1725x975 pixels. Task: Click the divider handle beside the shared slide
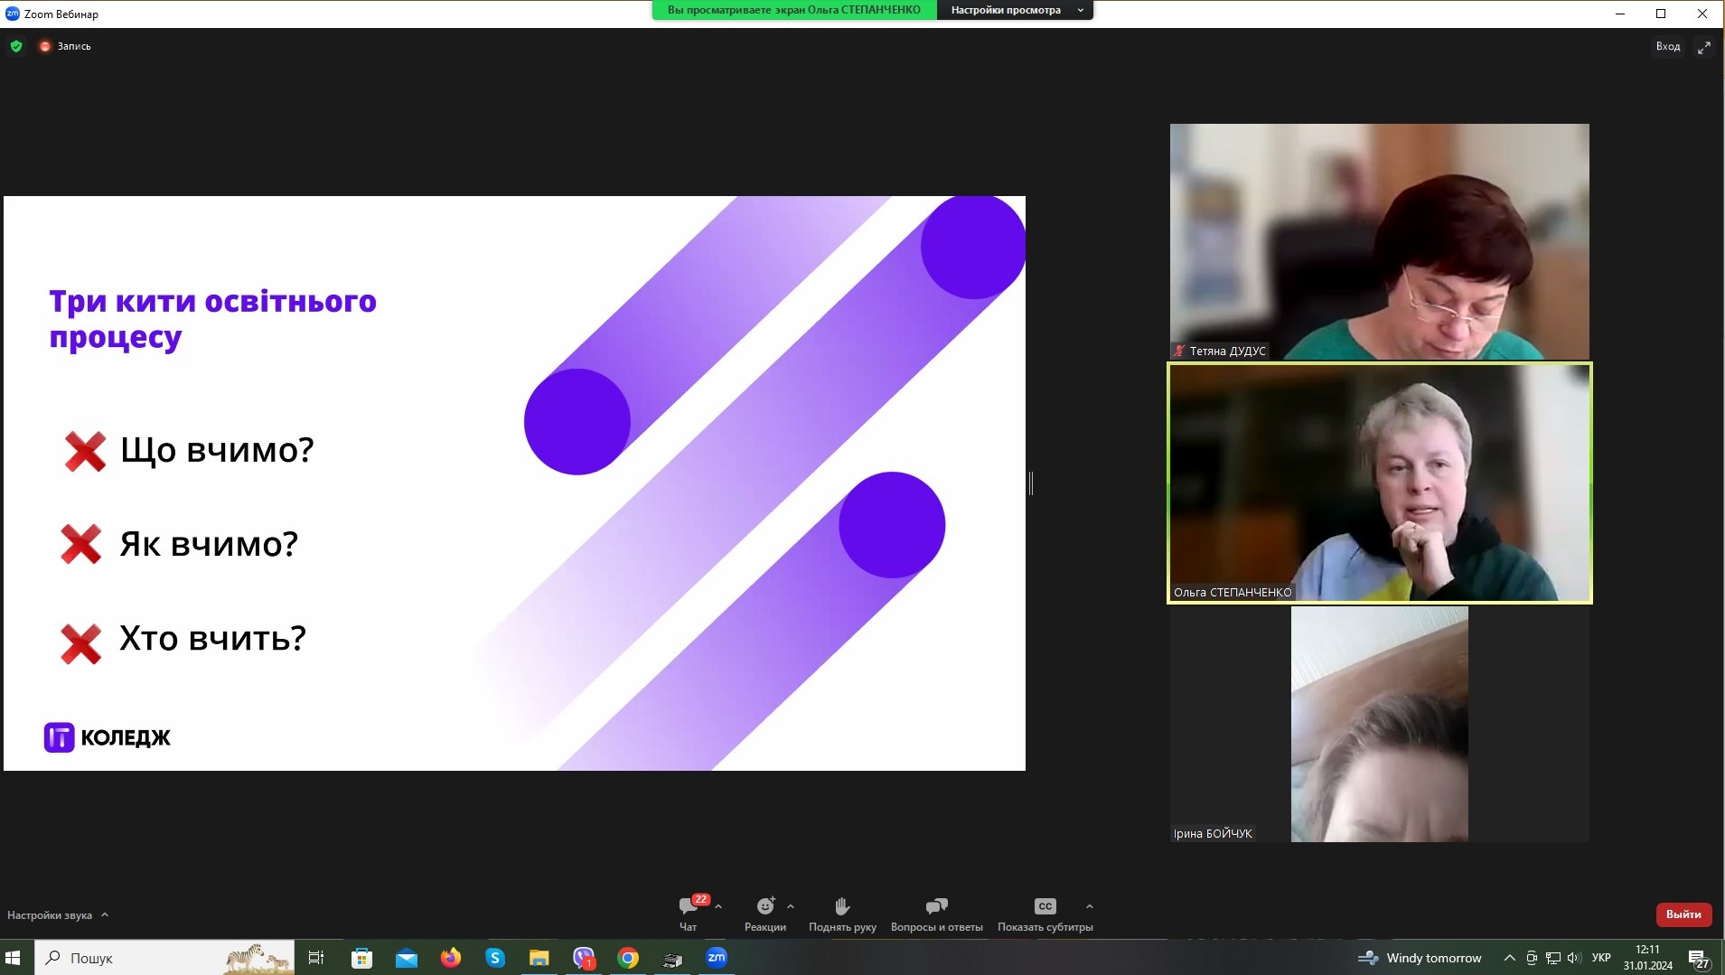tap(1031, 483)
